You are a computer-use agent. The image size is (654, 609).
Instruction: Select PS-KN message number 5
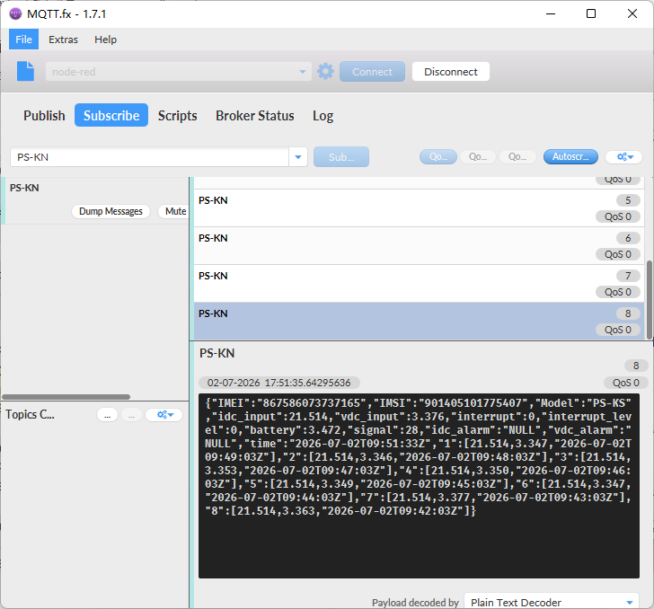pos(419,208)
